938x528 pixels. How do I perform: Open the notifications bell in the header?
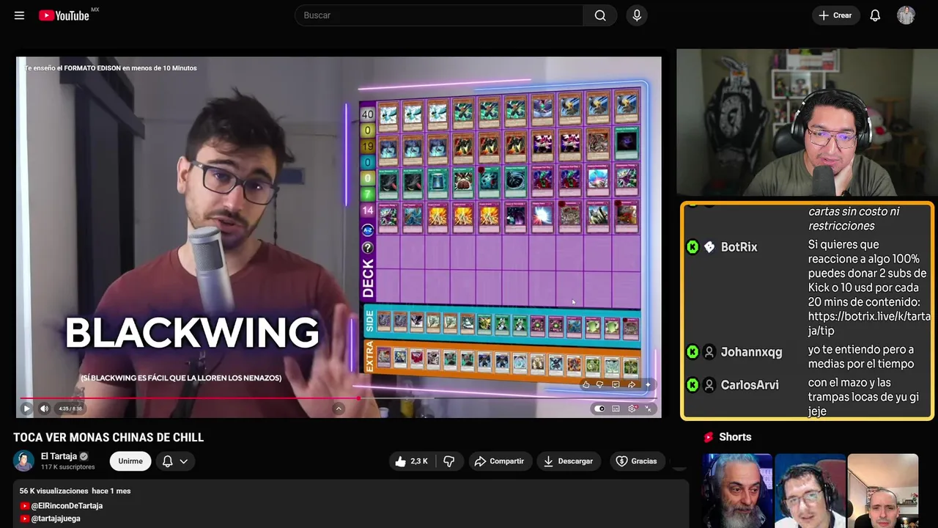(875, 15)
